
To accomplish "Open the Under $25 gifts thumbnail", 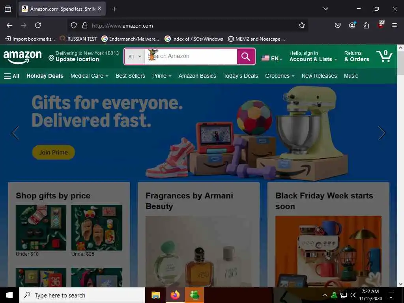I will pyautogui.click(x=97, y=228).
